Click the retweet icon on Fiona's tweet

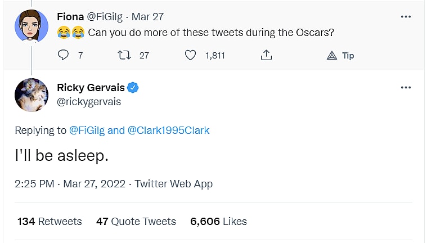coord(128,55)
